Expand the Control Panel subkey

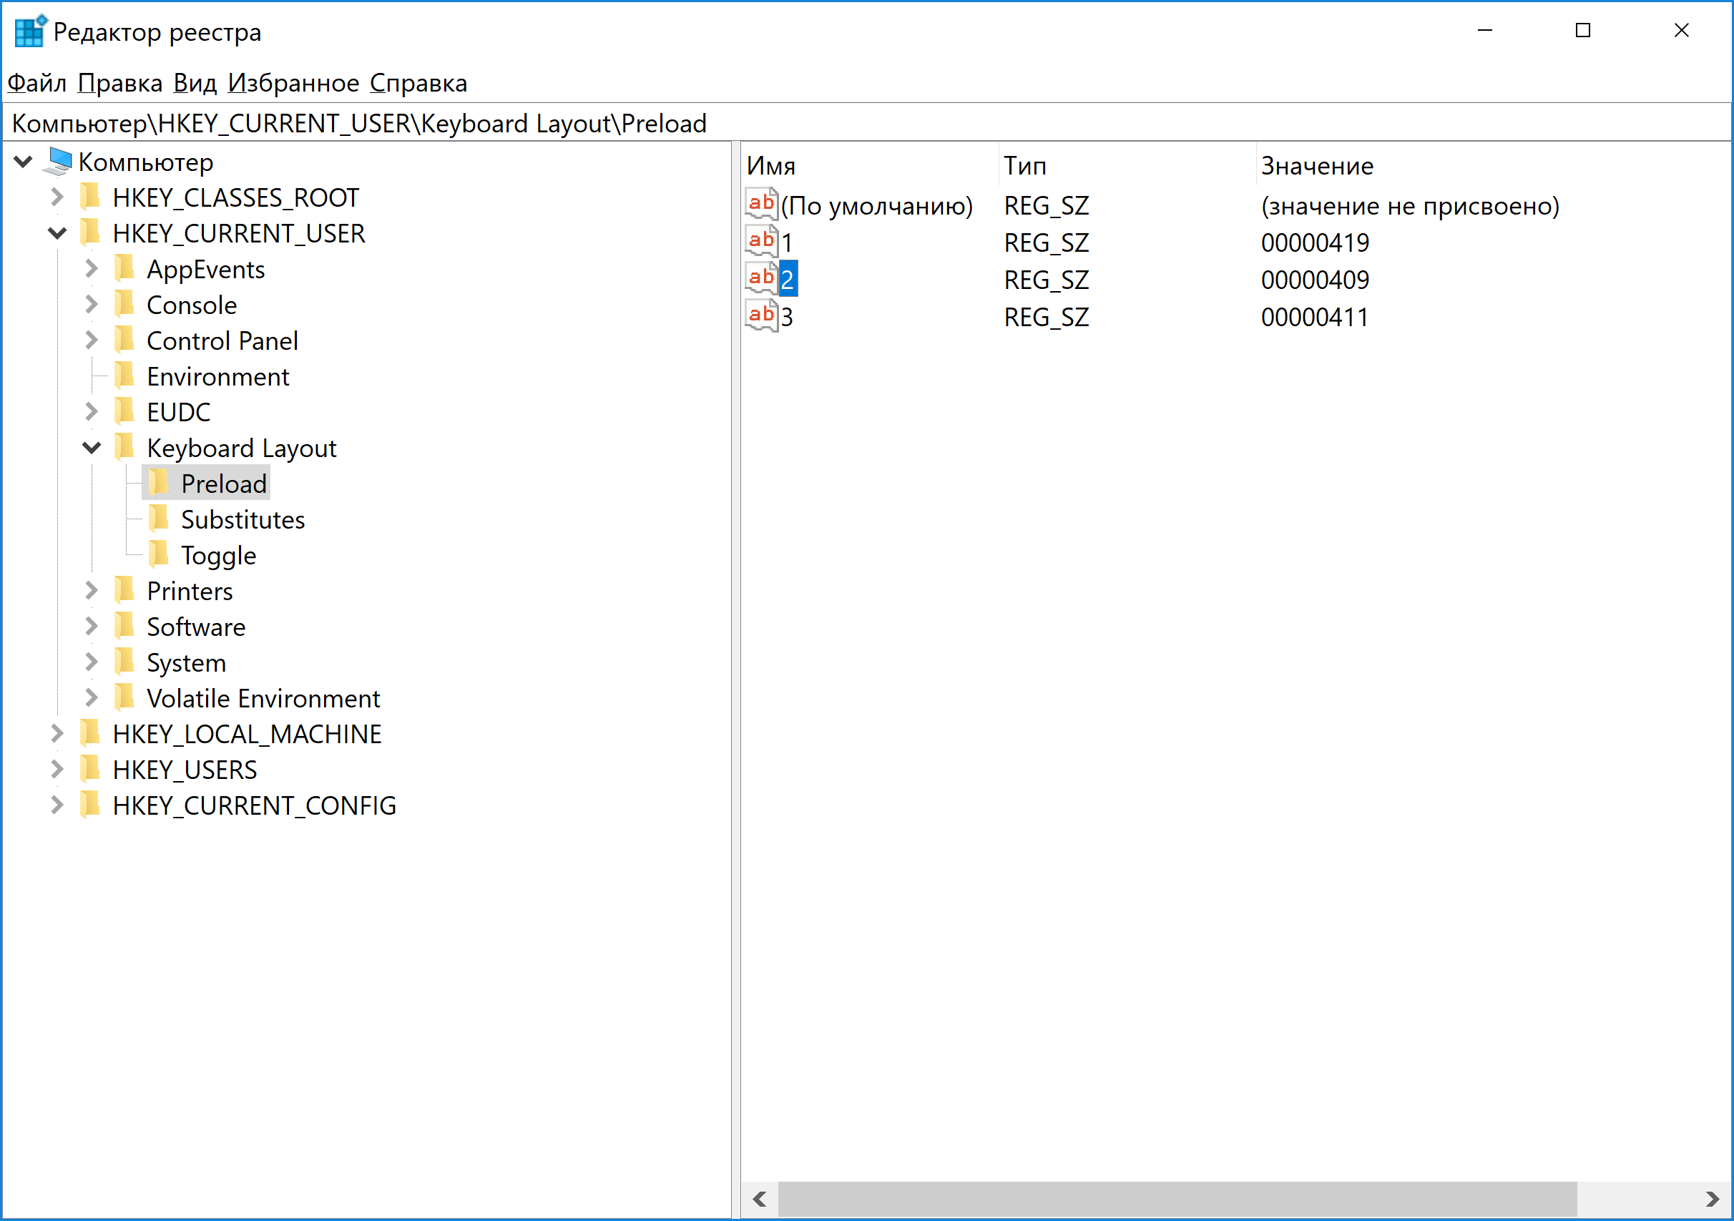point(92,340)
